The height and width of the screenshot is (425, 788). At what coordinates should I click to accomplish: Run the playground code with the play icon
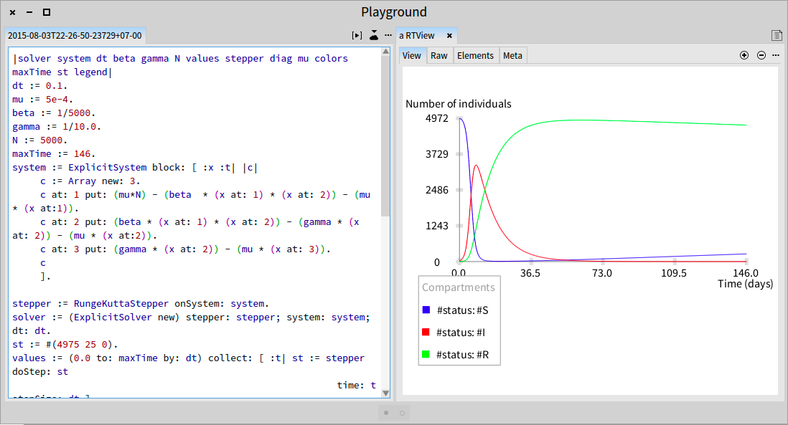pos(357,36)
